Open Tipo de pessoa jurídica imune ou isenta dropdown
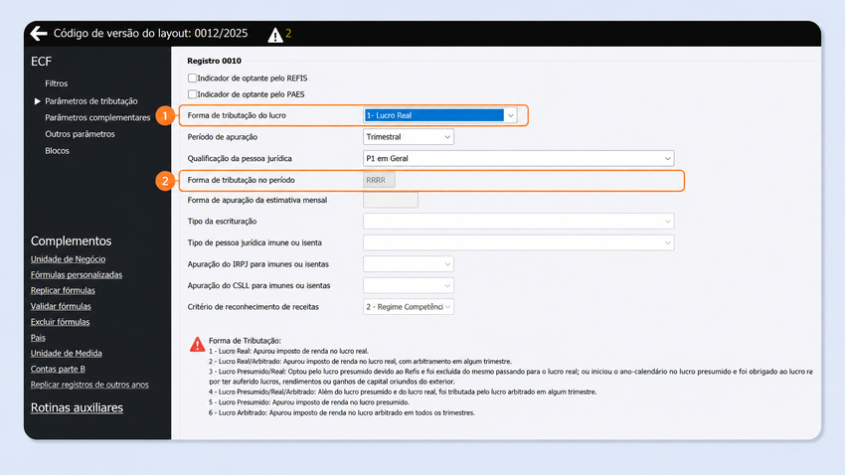This screenshot has height=475, width=845. [x=518, y=242]
